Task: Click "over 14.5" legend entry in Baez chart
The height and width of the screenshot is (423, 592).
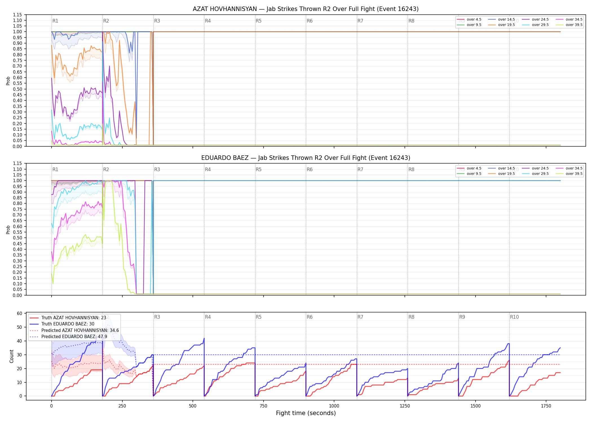Action: point(501,168)
